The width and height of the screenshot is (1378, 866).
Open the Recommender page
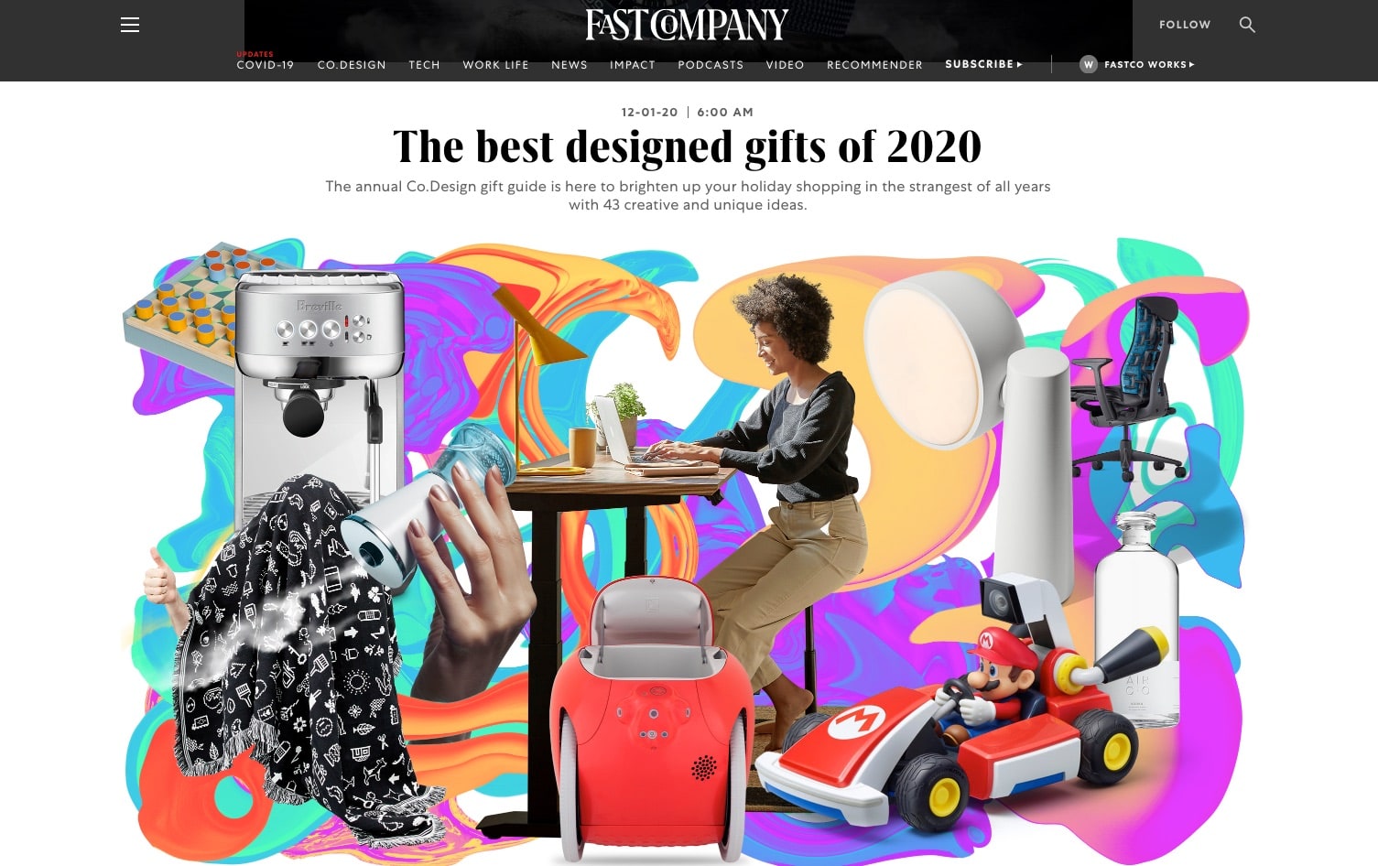click(874, 65)
